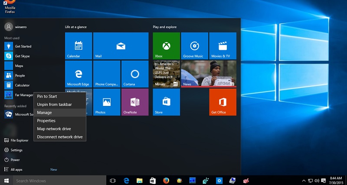Click the Mozilla Firefox desktop shortcut
Screen dimensions: 347x185
(x=10, y=6)
